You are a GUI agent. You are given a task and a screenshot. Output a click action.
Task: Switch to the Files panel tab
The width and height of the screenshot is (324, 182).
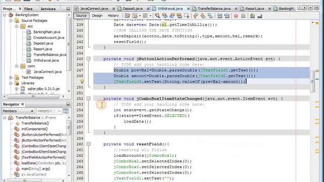point(28,9)
